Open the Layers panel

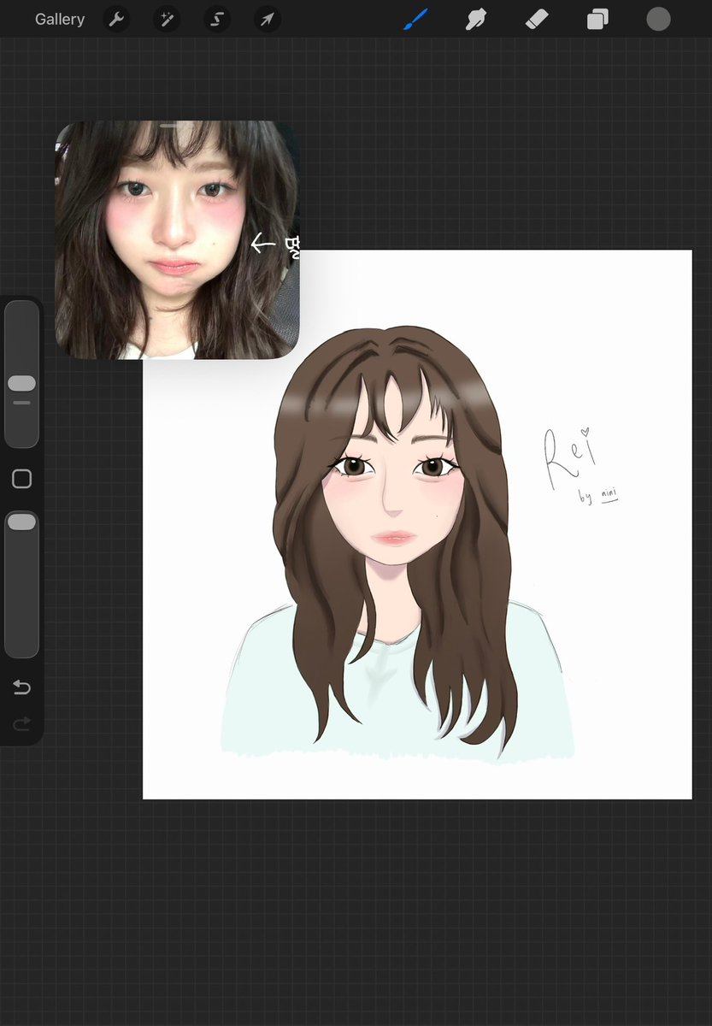[x=597, y=19]
